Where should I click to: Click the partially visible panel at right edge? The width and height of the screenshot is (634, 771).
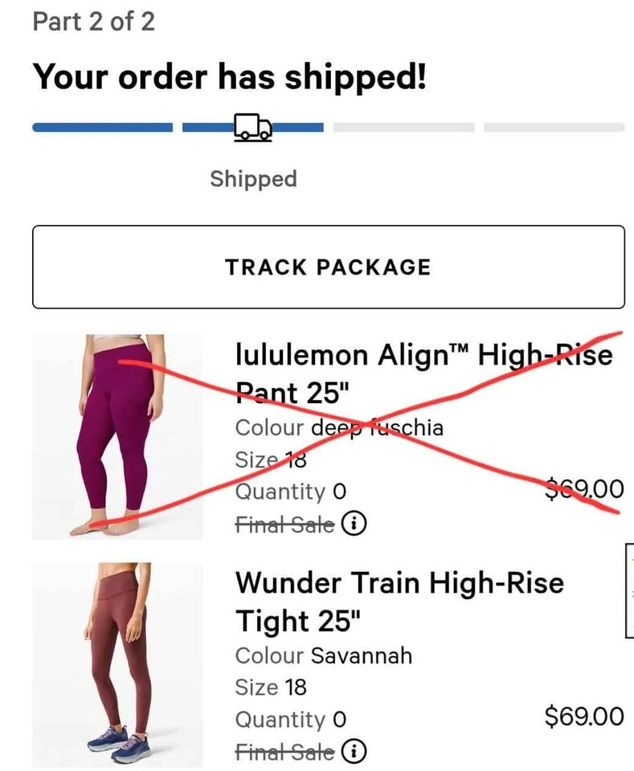click(x=629, y=590)
